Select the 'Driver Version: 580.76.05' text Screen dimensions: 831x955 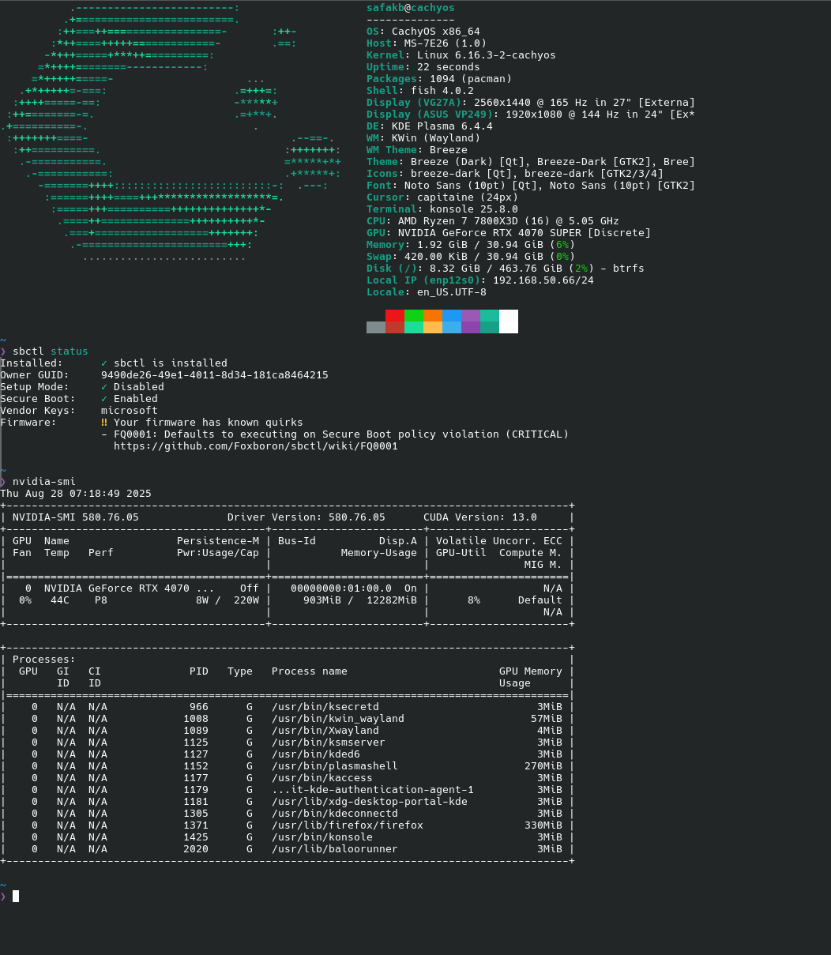click(306, 517)
